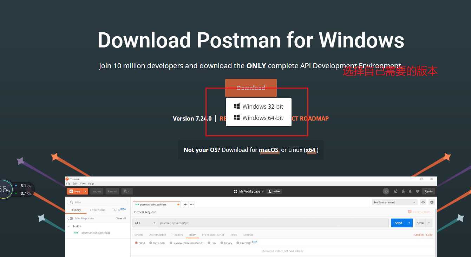Open the tab options ellipsis icon
The image size is (471, 257).
192,204
